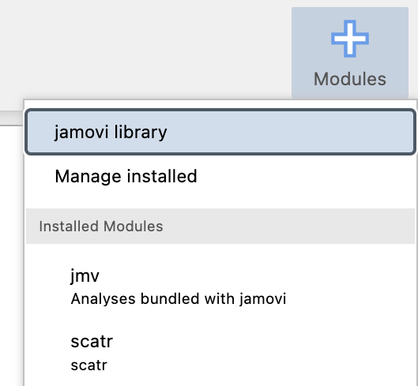Viewport: 418px width, 386px height.
Task: Click the word 'jamovi' in jmv description
Action: tap(262, 298)
